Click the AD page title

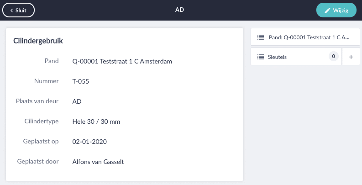pos(179,10)
